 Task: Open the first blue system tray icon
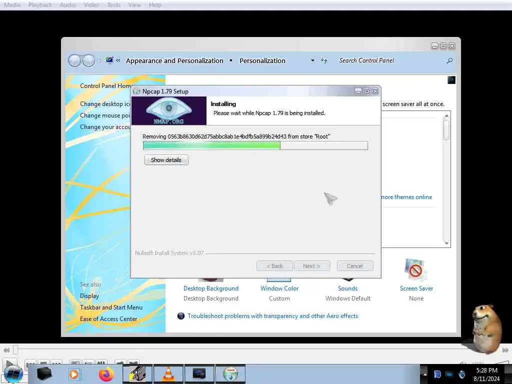[x=437, y=374]
